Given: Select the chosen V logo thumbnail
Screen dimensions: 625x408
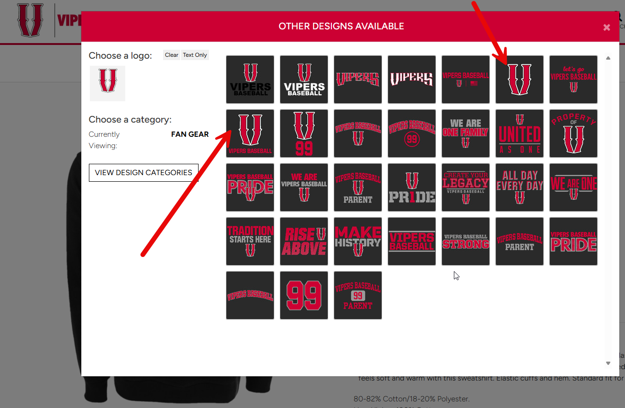Looking at the screenshot, I should click(x=108, y=83).
